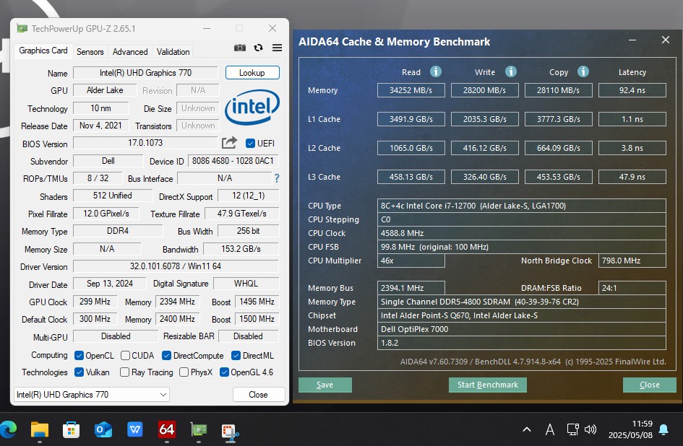Image resolution: width=683 pixels, height=446 pixels.
Task: Click the Memory Type DDR5-4800 field
Action: (x=521, y=302)
